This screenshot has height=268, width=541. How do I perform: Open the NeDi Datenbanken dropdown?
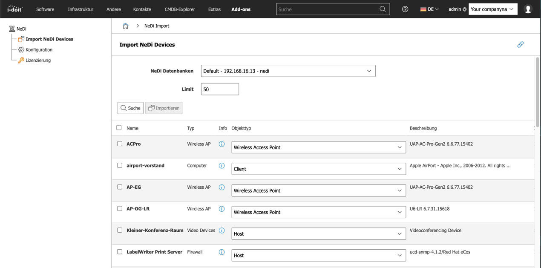pos(288,71)
